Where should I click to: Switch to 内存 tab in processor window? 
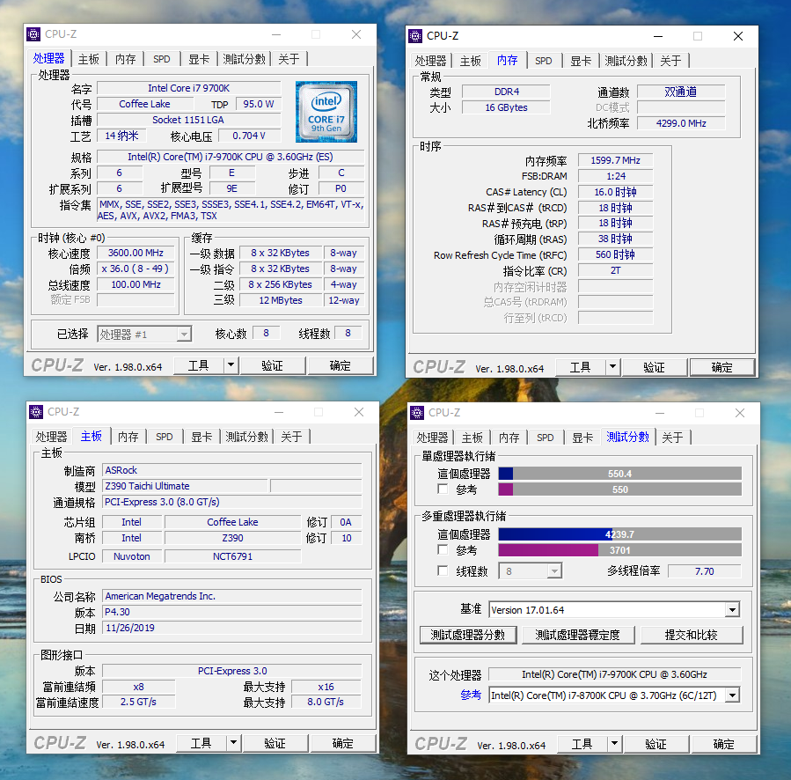[126, 59]
